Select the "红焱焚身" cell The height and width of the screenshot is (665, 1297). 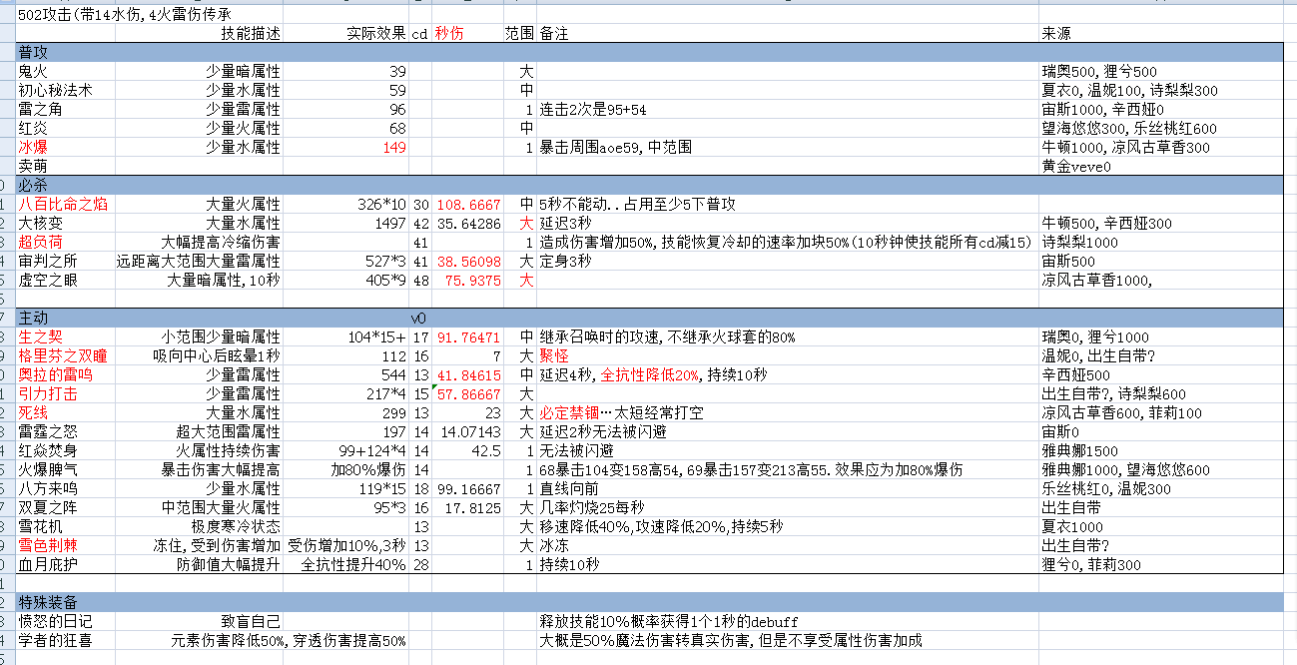(47, 450)
